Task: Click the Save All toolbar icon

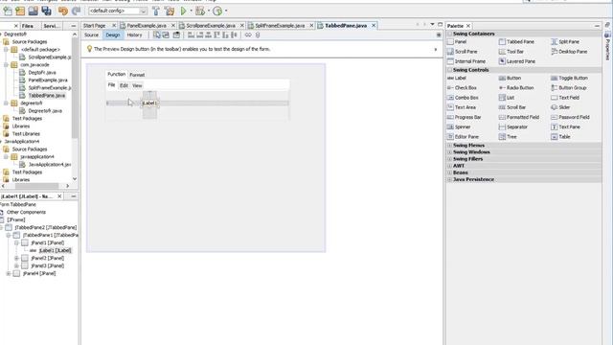Action: click(47, 11)
